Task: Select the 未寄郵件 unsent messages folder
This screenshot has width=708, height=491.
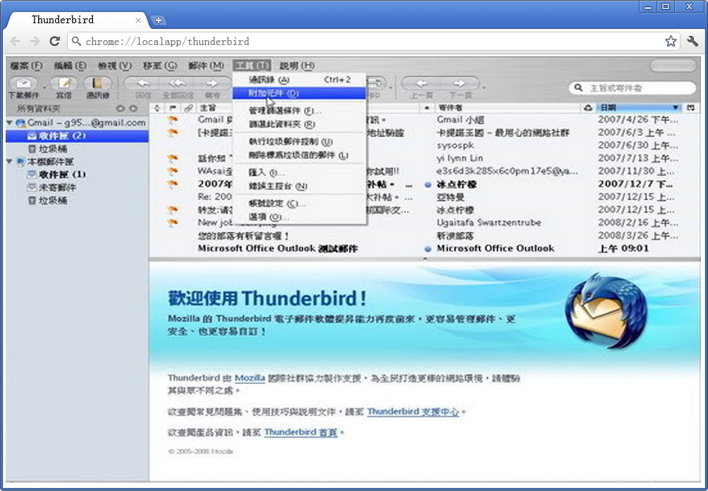Action: [51, 187]
